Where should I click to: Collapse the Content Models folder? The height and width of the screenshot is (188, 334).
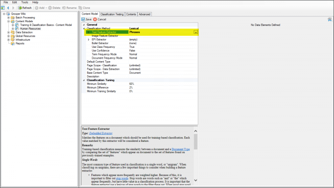[x=8, y=21]
